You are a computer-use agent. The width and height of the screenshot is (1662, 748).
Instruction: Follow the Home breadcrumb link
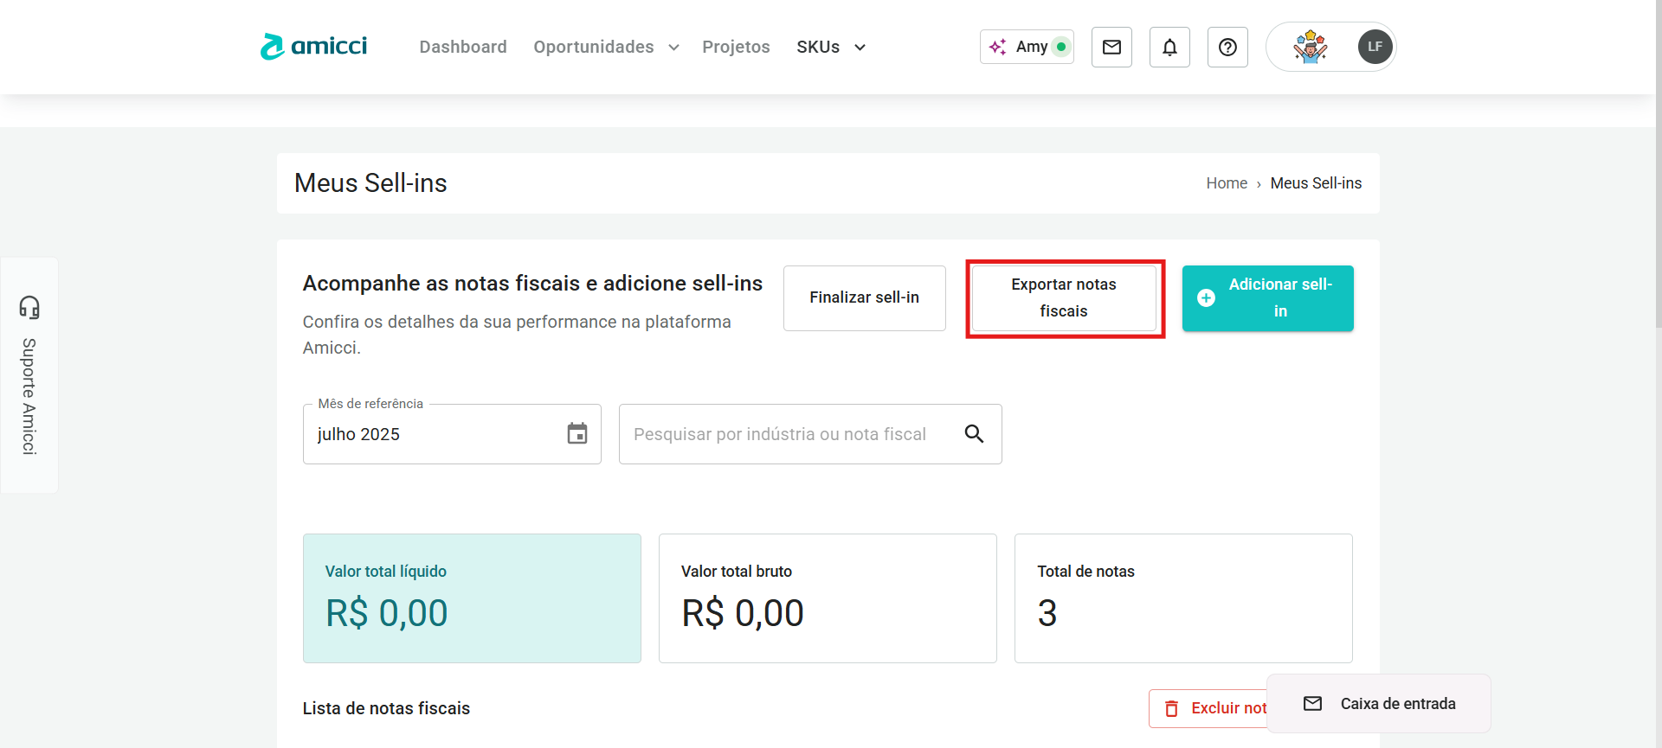coord(1227,183)
